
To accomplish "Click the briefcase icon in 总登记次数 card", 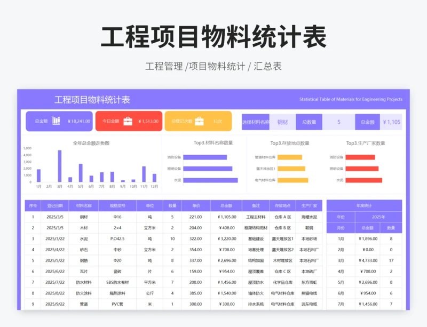I will [x=199, y=121].
